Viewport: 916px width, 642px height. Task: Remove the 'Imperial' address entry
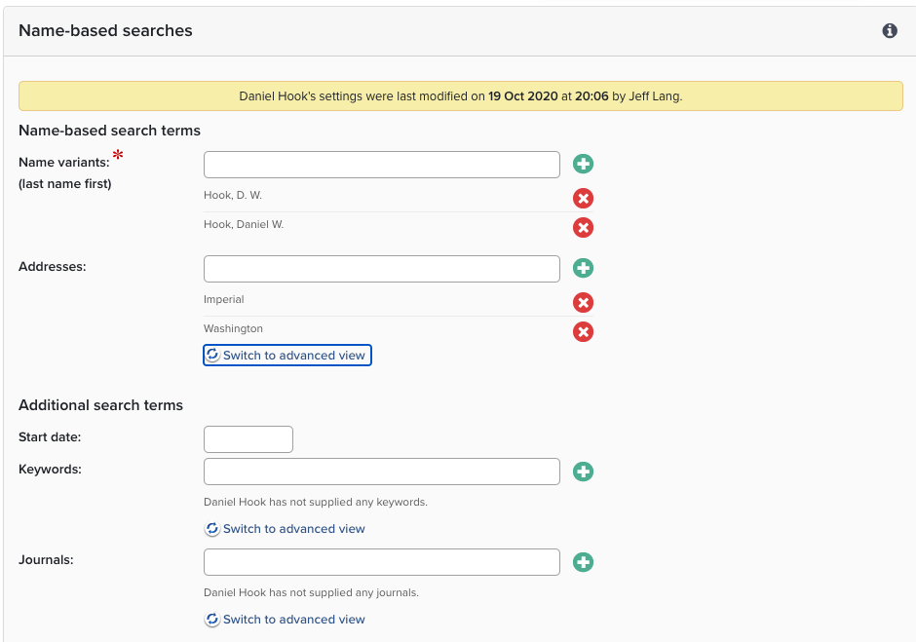[x=583, y=303]
